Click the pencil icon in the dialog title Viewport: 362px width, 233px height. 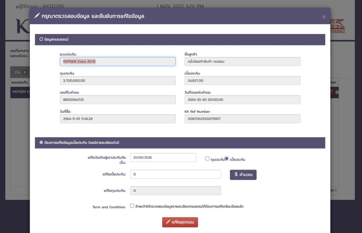click(x=37, y=16)
